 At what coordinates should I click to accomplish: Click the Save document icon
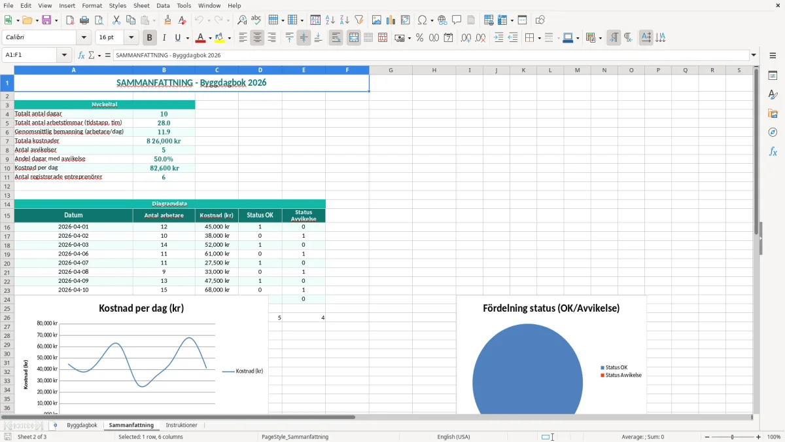click(46, 20)
